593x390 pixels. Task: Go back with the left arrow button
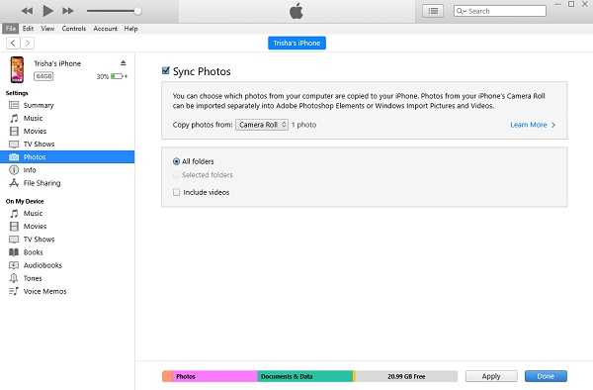pyautogui.click(x=13, y=43)
